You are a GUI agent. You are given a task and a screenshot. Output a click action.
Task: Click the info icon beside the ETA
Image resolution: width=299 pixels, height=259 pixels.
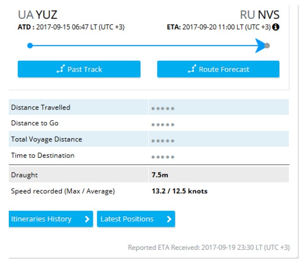point(276,27)
